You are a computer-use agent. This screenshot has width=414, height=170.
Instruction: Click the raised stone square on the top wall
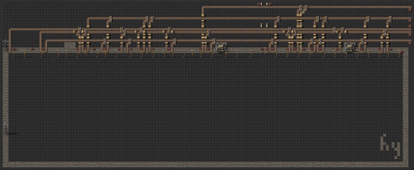(70, 45)
